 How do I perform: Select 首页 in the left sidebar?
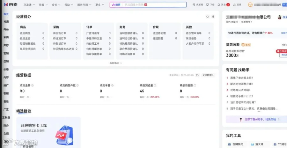point(6,14)
